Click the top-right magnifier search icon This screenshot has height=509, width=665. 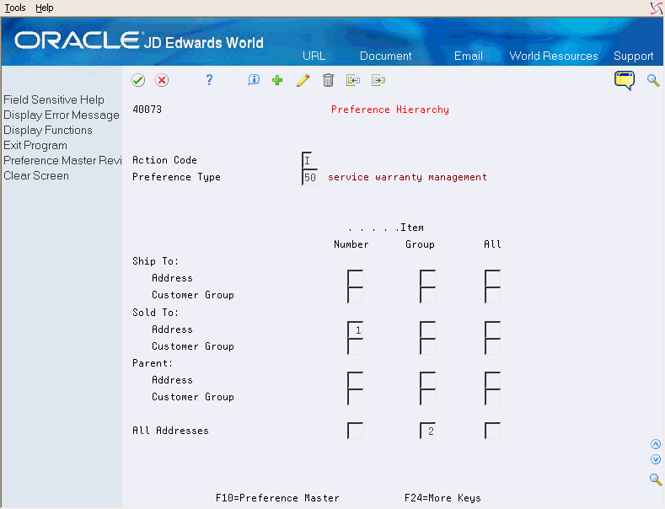(653, 80)
